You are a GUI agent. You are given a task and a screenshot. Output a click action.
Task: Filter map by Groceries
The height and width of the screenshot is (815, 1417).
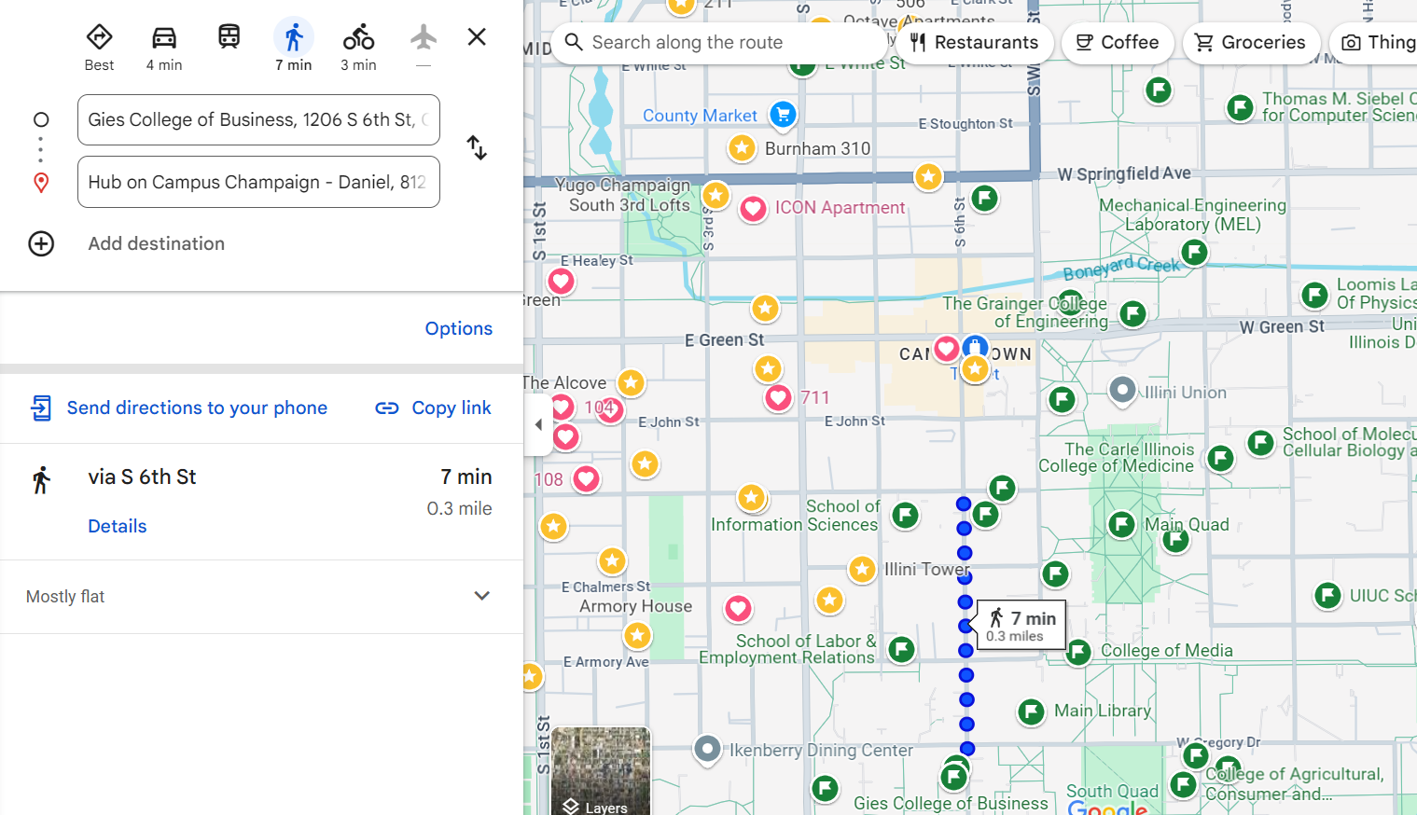pyautogui.click(x=1250, y=43)
